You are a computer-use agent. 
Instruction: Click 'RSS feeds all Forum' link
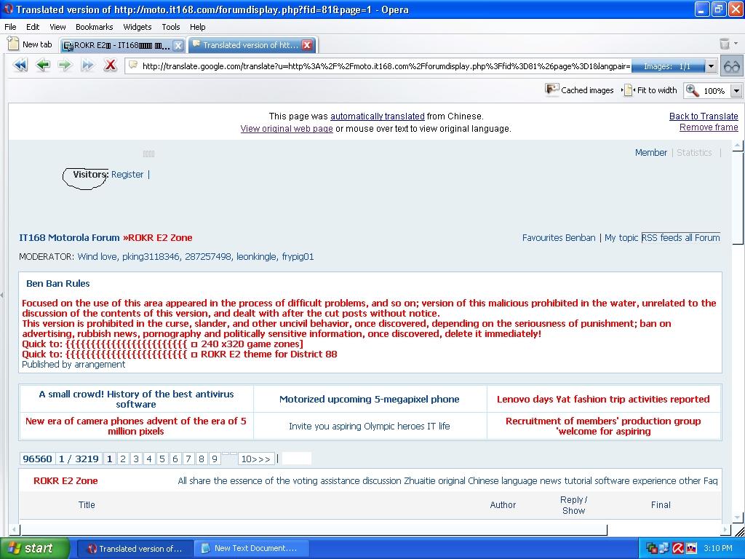tap(681, 238)
